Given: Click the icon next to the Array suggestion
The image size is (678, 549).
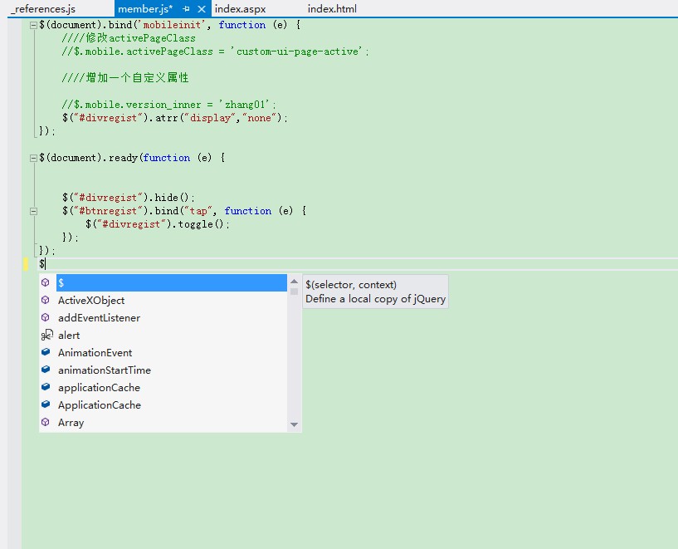Looking at the screenshot, I should click(46, 422).
